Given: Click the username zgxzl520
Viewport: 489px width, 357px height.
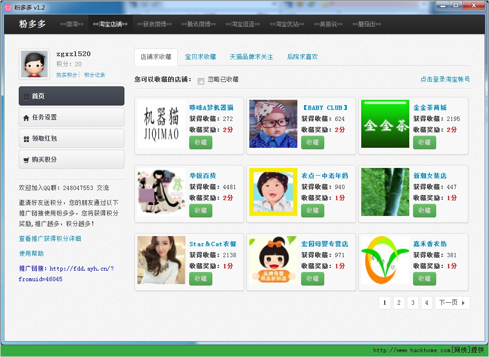Looking at the screenshot, I should tap(73, 54).
